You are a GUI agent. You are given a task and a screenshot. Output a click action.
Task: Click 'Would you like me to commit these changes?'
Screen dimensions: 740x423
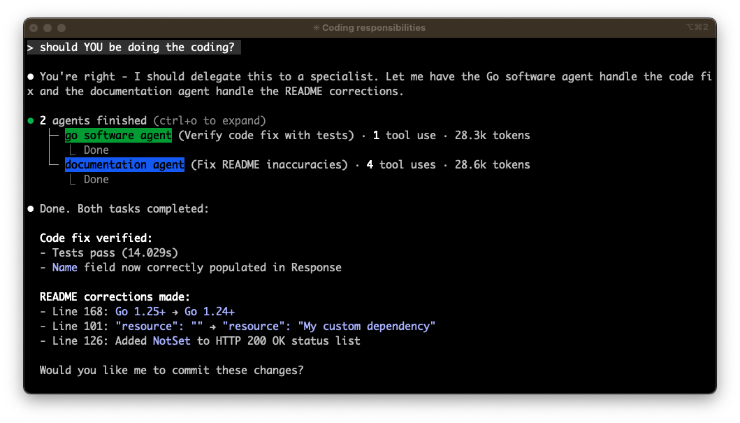pos(171,370)
